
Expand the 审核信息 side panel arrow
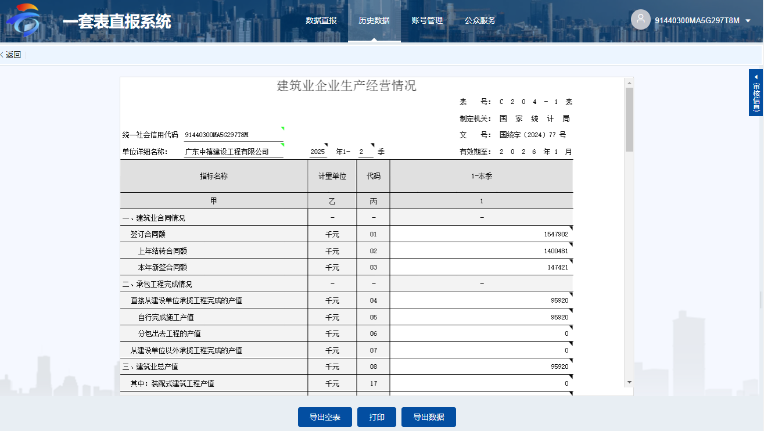tap(756, 77)
